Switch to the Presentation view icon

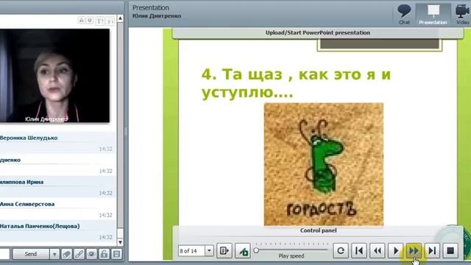(433, 14)
